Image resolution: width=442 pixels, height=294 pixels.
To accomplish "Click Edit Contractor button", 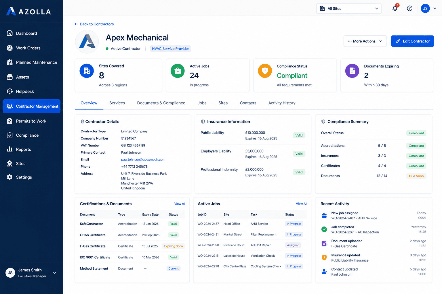I will click(412, 41).
